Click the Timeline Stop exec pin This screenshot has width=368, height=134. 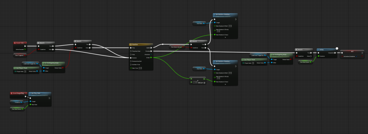pos(131,54)
